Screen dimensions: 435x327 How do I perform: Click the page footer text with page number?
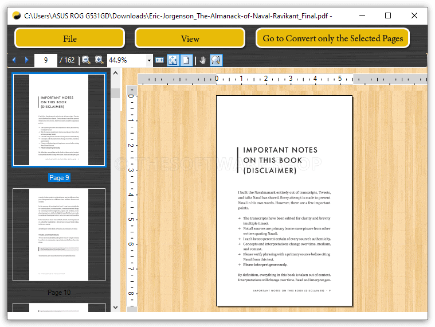pyautogui.click(x=292, y=291)
